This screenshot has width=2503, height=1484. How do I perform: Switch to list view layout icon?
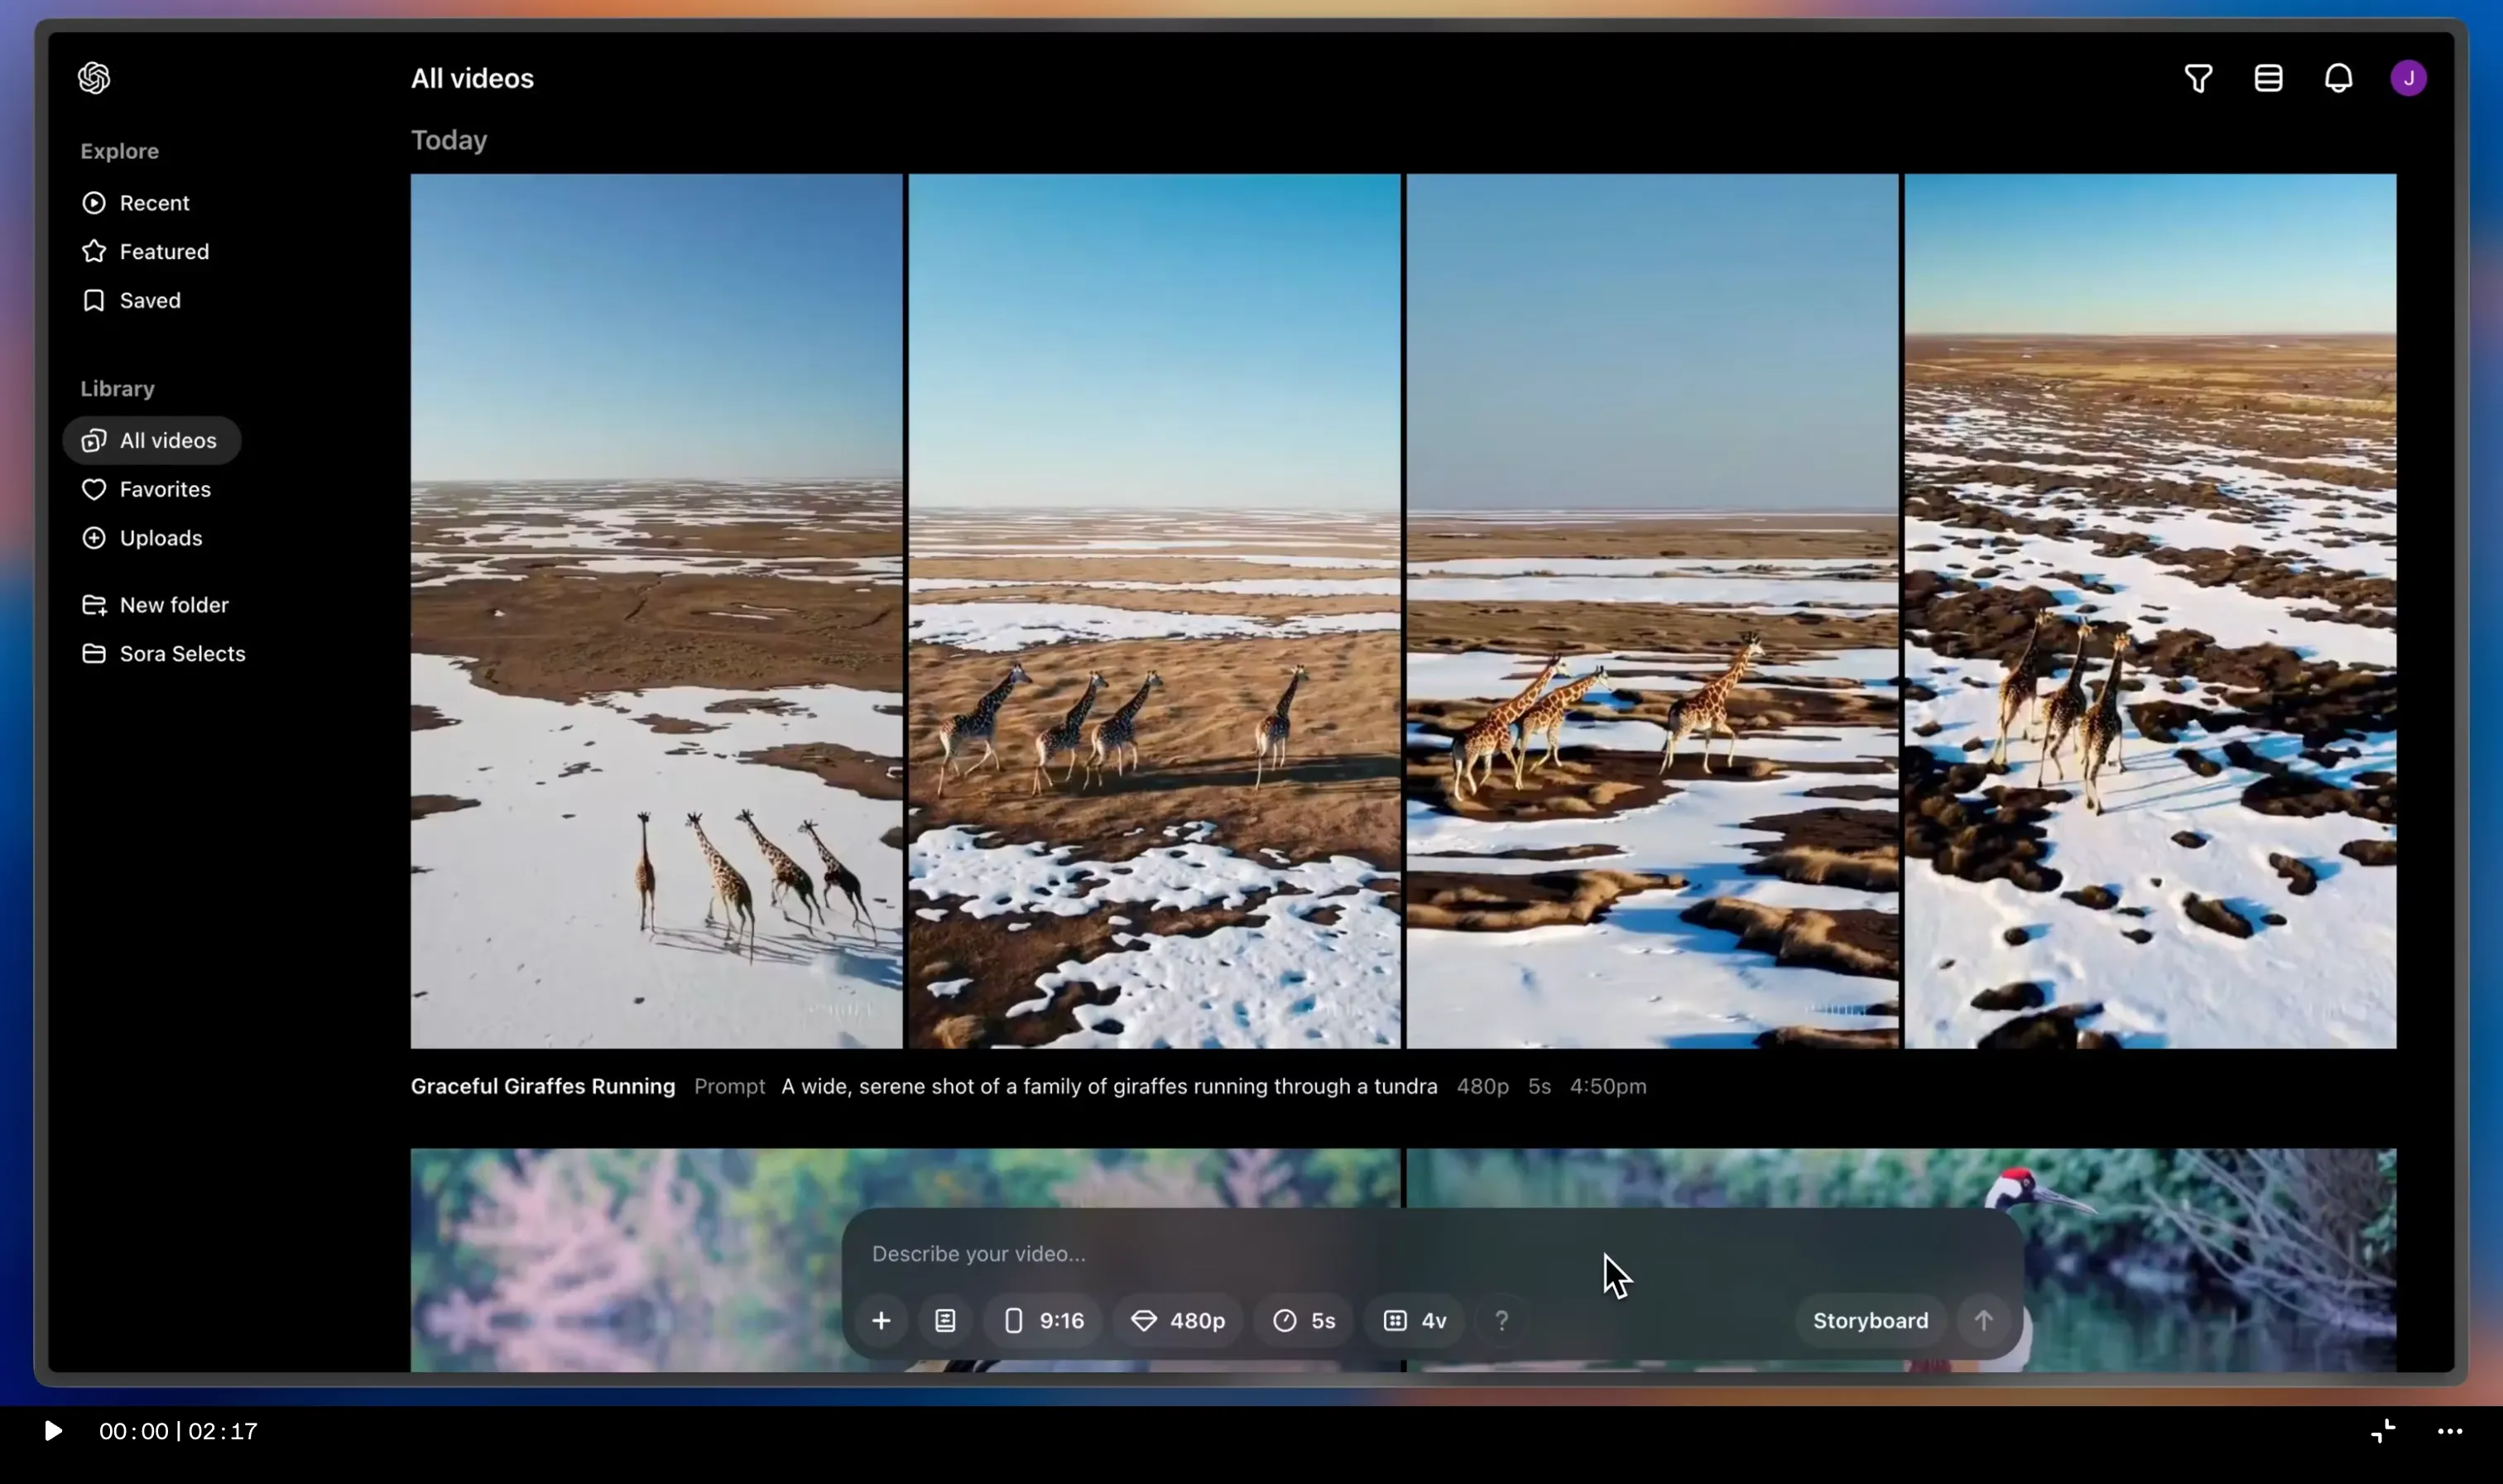pyautogui.click(x=2268, y=78)
